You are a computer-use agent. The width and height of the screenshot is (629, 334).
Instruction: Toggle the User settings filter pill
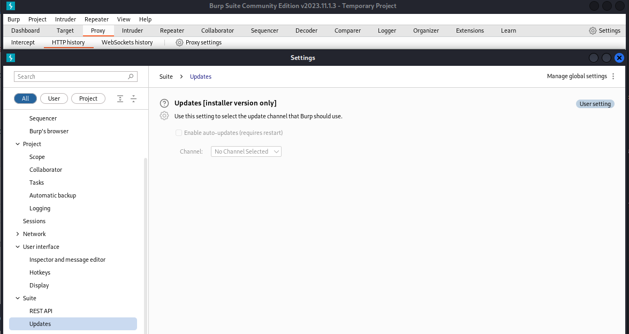[x=54, y=98]
